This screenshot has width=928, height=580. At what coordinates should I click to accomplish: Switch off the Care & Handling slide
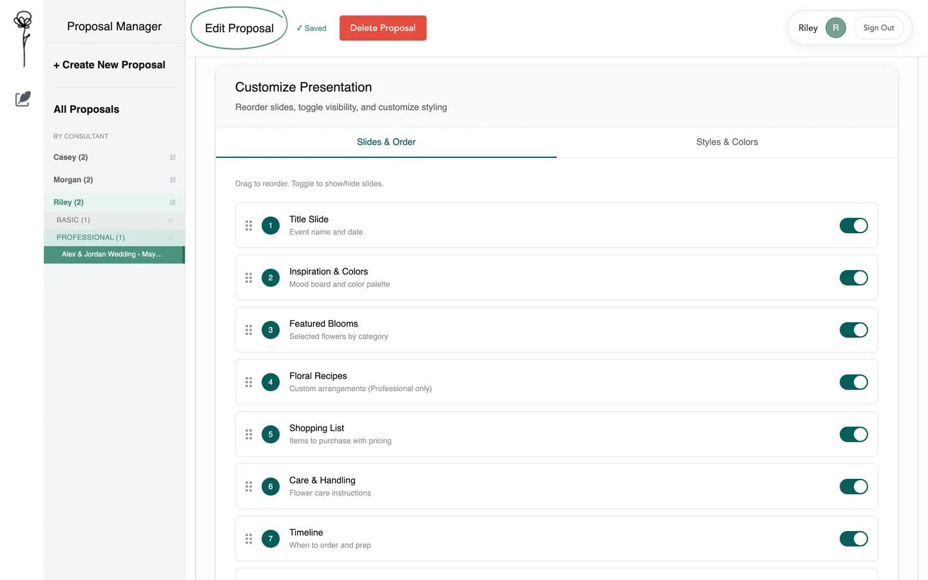point(853,487)
